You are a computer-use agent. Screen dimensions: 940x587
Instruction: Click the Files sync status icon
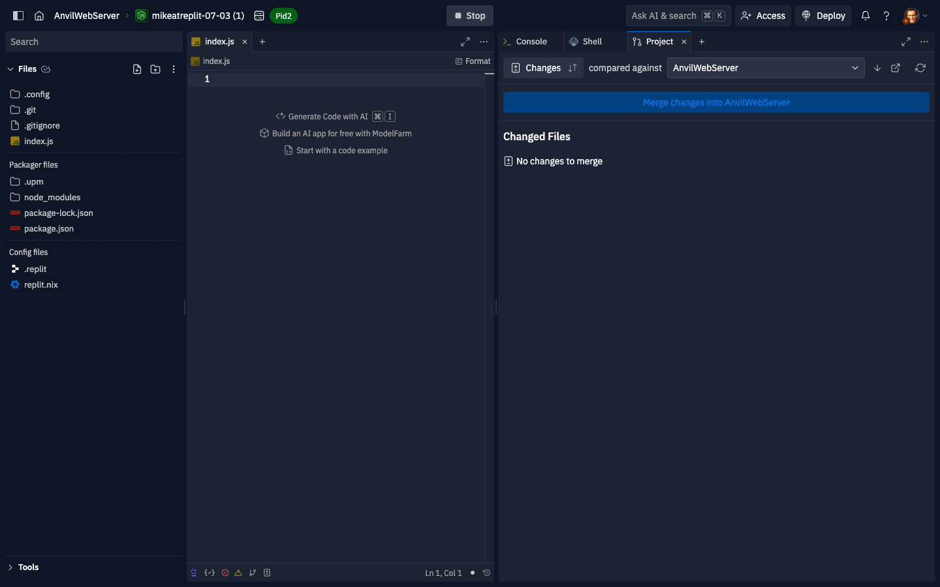click(x=46, y=69)
